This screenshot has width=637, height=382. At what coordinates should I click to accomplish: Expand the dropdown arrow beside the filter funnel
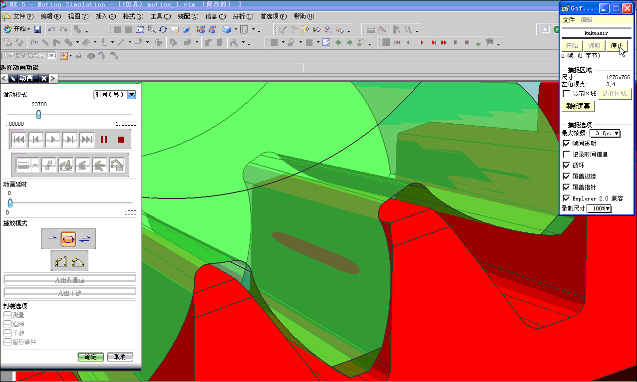[x=70, y=55]
